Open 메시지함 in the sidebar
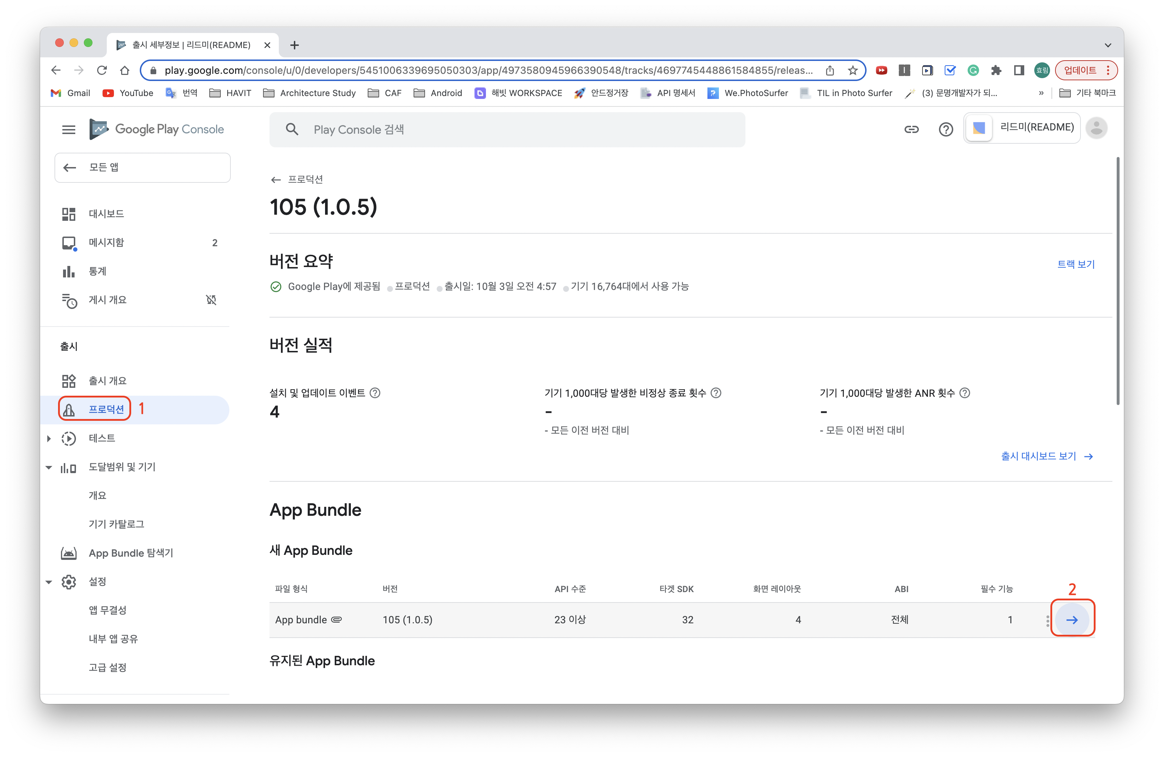 (x=106, y=243)
